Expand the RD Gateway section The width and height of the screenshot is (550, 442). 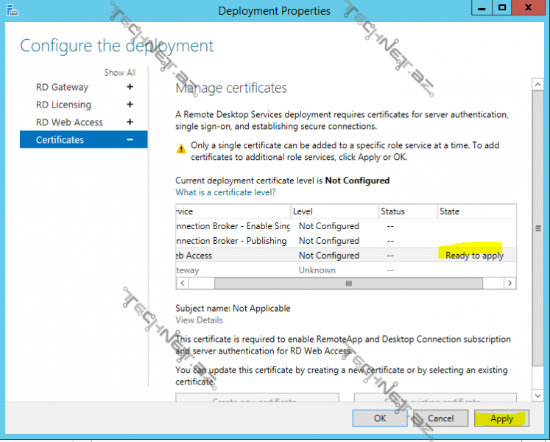coord(130,87)
